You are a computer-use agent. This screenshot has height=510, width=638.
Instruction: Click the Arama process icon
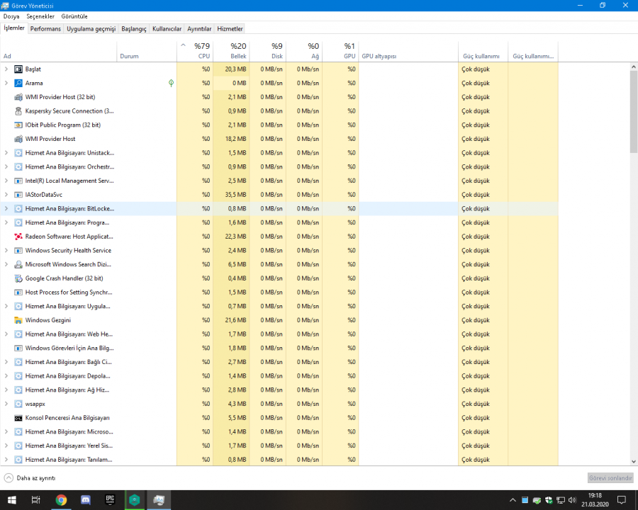(x=18, y=83)
